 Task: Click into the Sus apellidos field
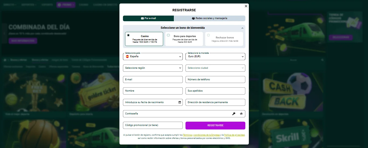[215, 91]
